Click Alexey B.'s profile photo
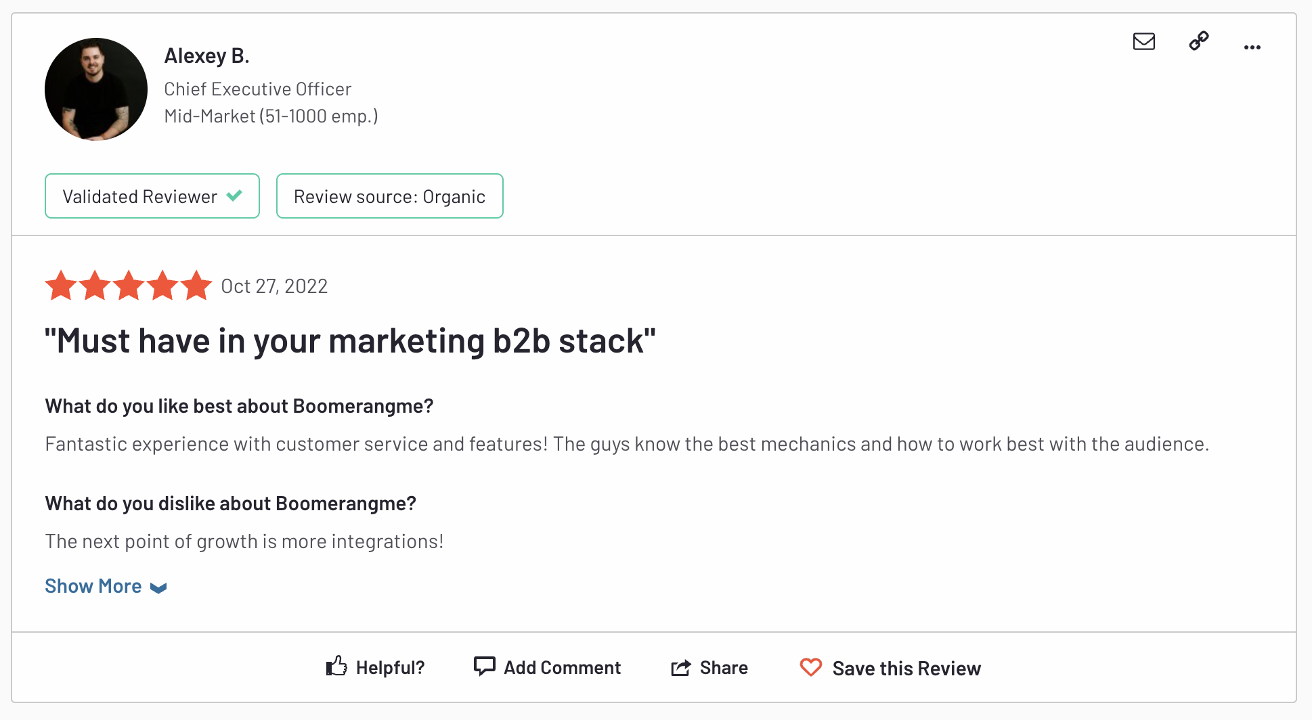The image size is (1312, 720). tap(96, 89)
